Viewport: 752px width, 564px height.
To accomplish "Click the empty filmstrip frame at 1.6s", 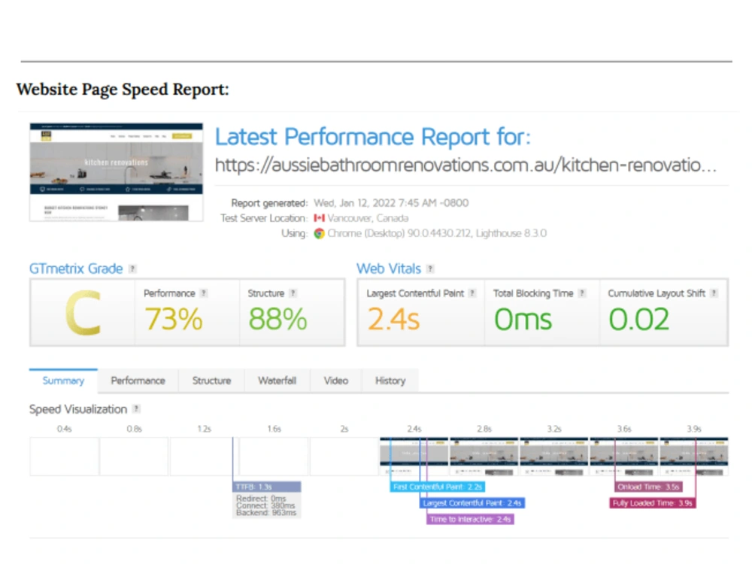I will click(274, 456).
